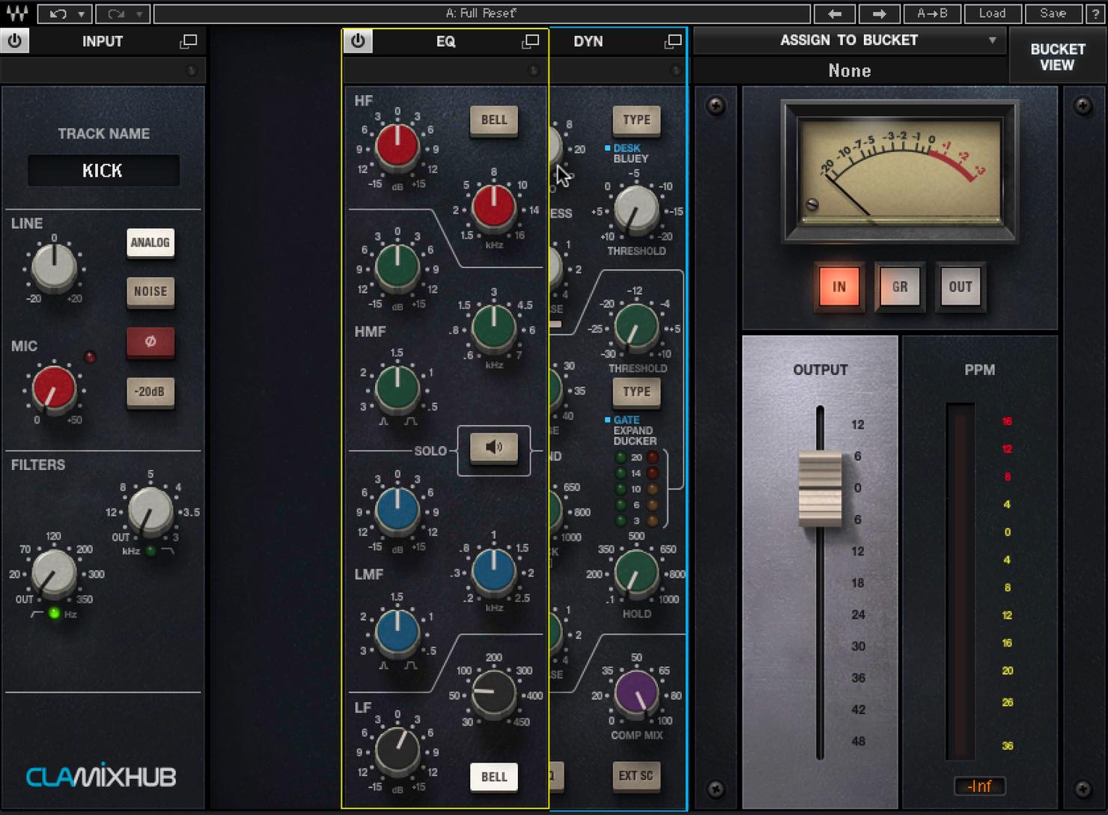1108x815 pixels.
Task: Toggle the HF BELL button
Action: (494, 120)
